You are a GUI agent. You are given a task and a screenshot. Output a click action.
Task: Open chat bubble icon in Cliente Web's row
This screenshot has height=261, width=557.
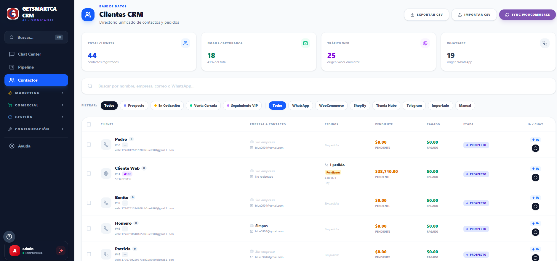[535, 178]
